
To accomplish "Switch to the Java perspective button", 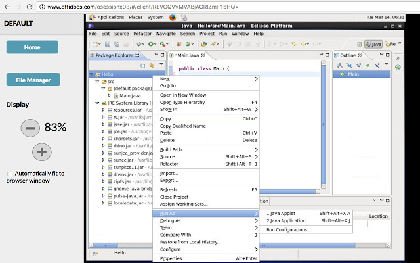I will click(x=373, y=44).
